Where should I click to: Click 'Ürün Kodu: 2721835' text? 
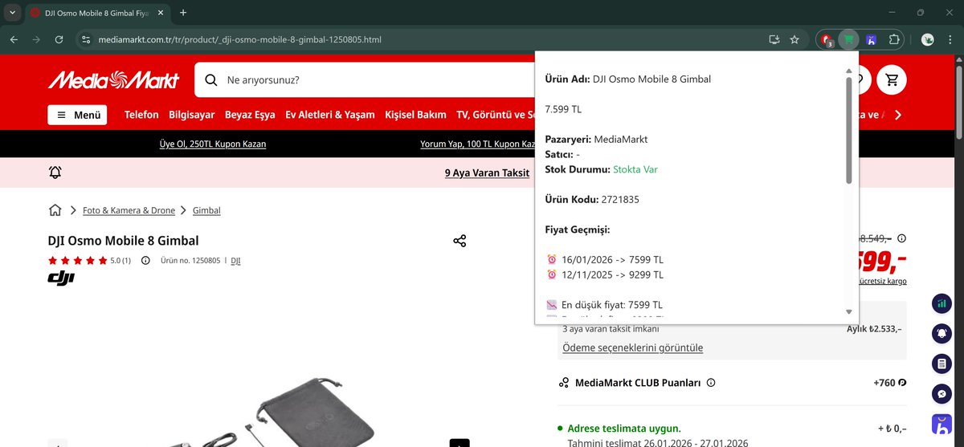pos(592,199)
